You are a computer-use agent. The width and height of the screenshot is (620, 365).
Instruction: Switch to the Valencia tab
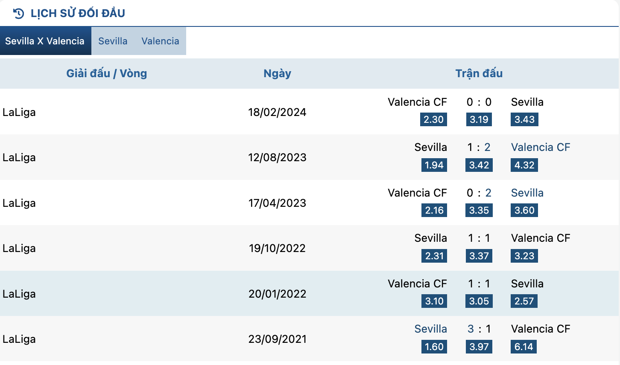[160, 41]
